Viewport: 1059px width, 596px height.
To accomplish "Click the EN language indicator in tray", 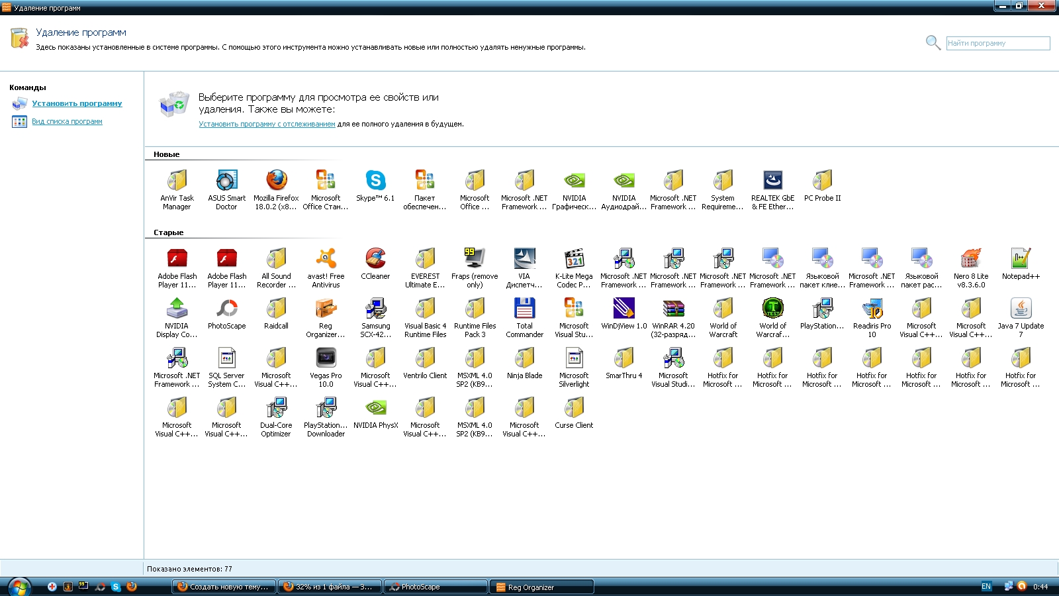I will (986, 587).
